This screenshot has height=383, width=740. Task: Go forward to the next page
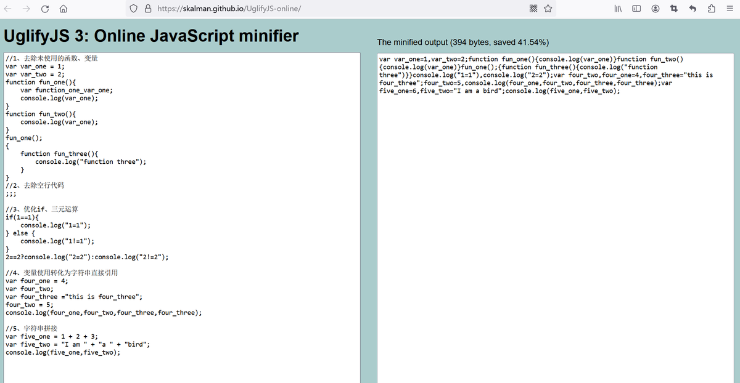pos(27,9)
